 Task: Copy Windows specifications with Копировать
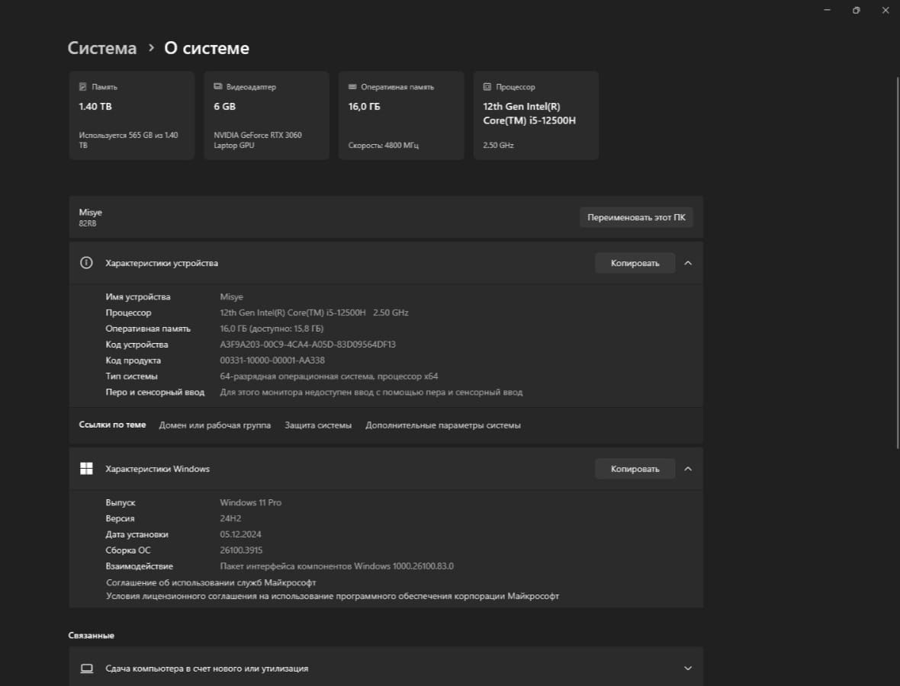(635, 469)
